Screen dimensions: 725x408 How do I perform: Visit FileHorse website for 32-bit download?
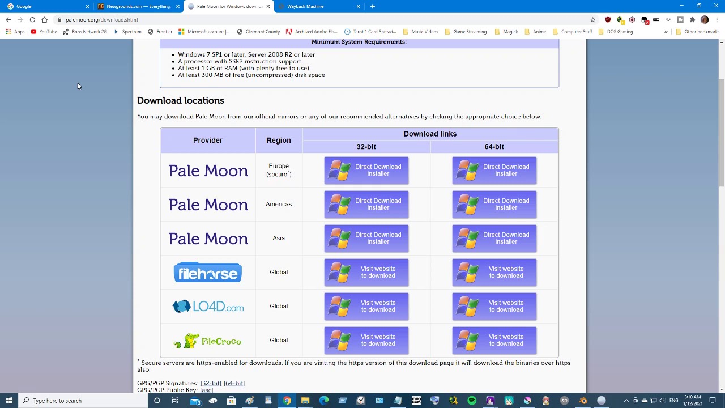point(366,273)
